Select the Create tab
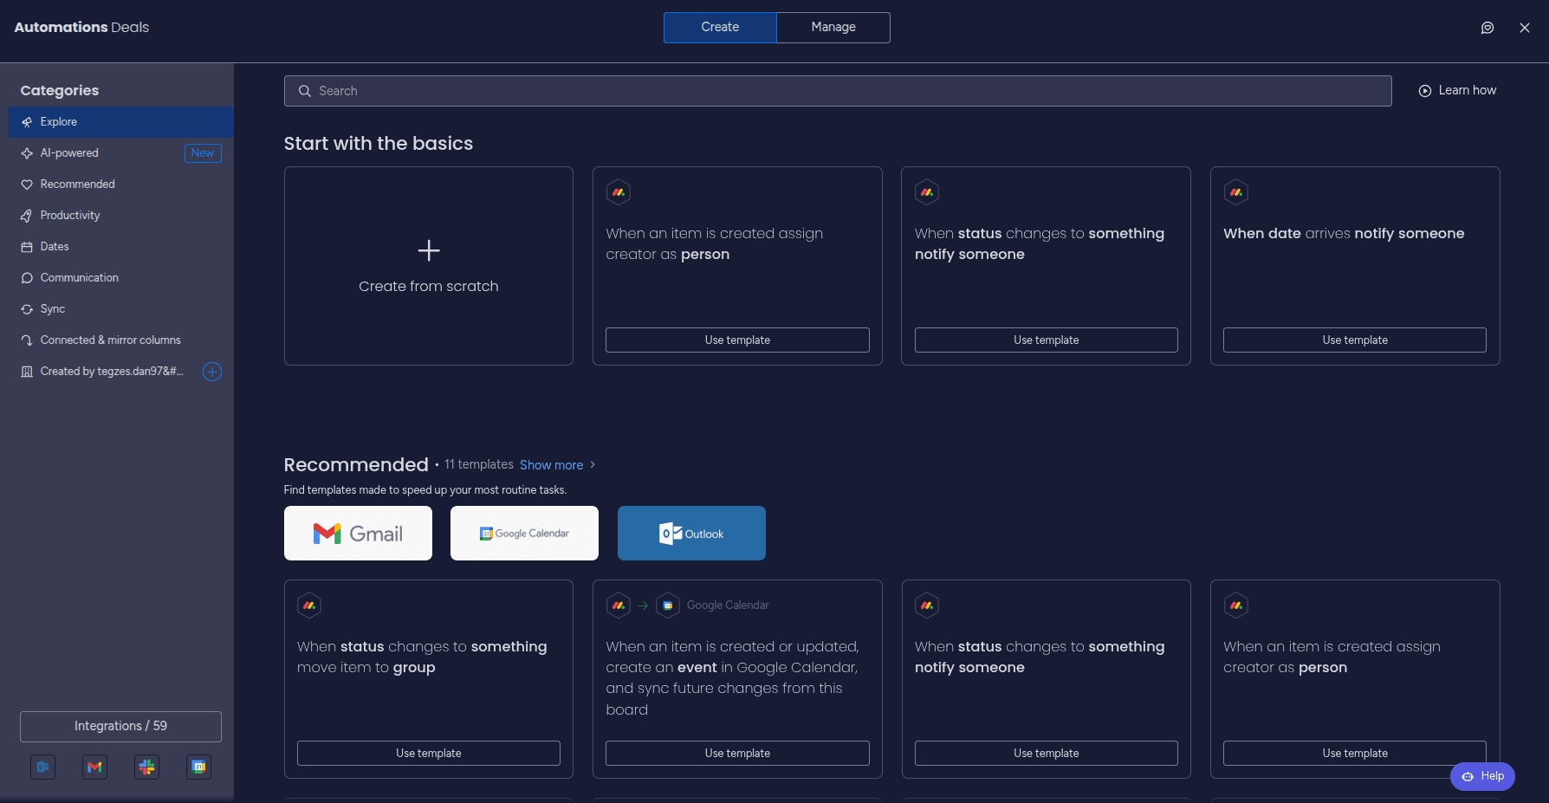 pos(719,27)
